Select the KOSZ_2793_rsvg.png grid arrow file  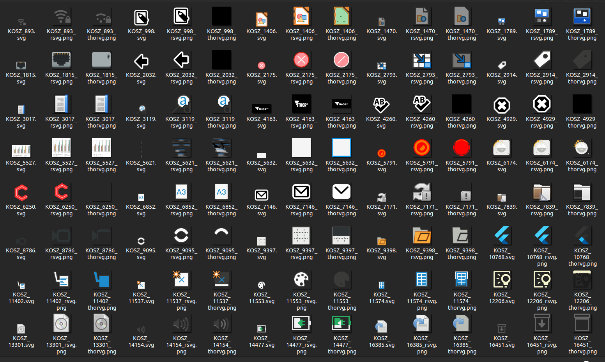[422, 60]
